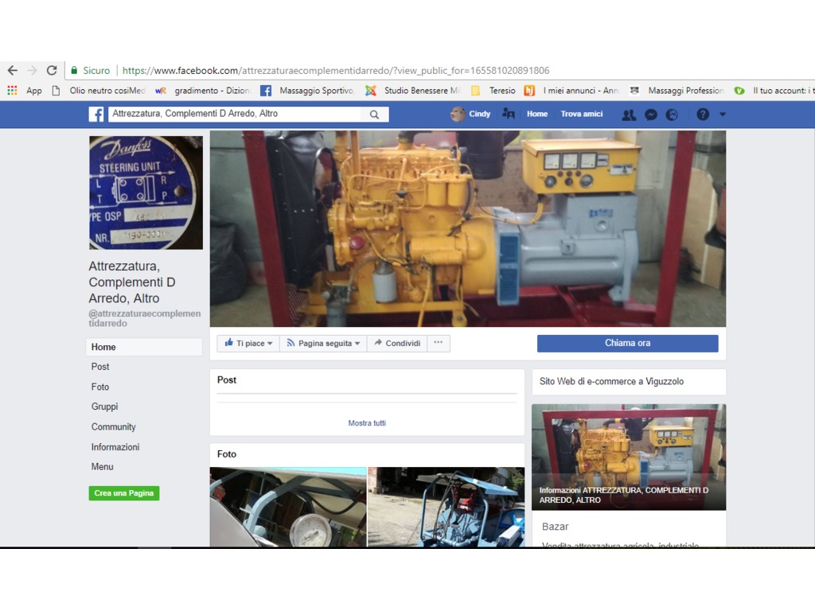
Task: Open the notifications globe icon
Action: click(672, 115)
